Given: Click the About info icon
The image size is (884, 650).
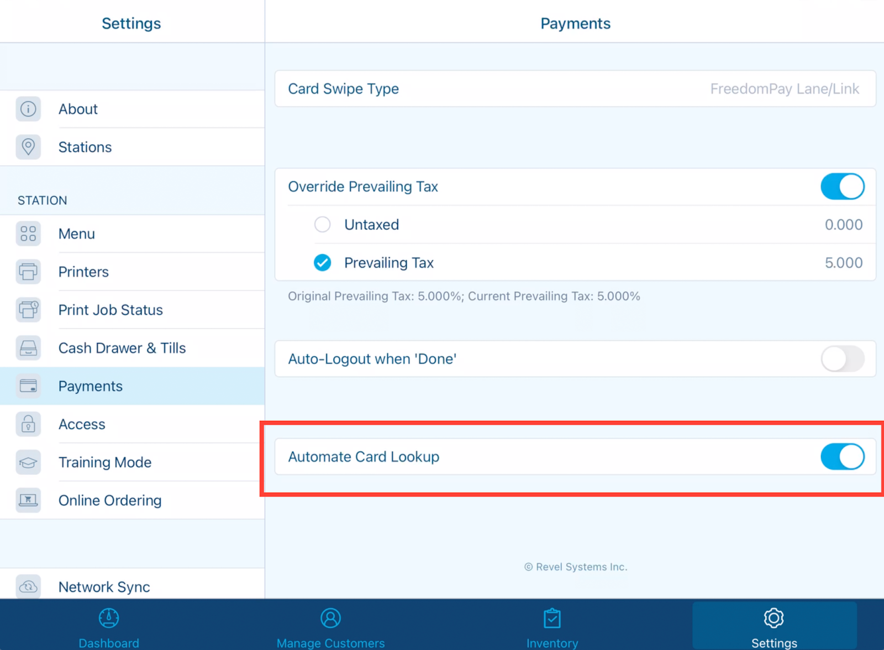Looking at the screenshot, I should click(x=28, y=109).
